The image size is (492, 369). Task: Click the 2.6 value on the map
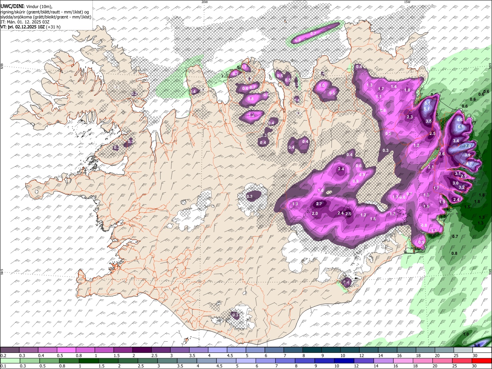coord(442,154)
